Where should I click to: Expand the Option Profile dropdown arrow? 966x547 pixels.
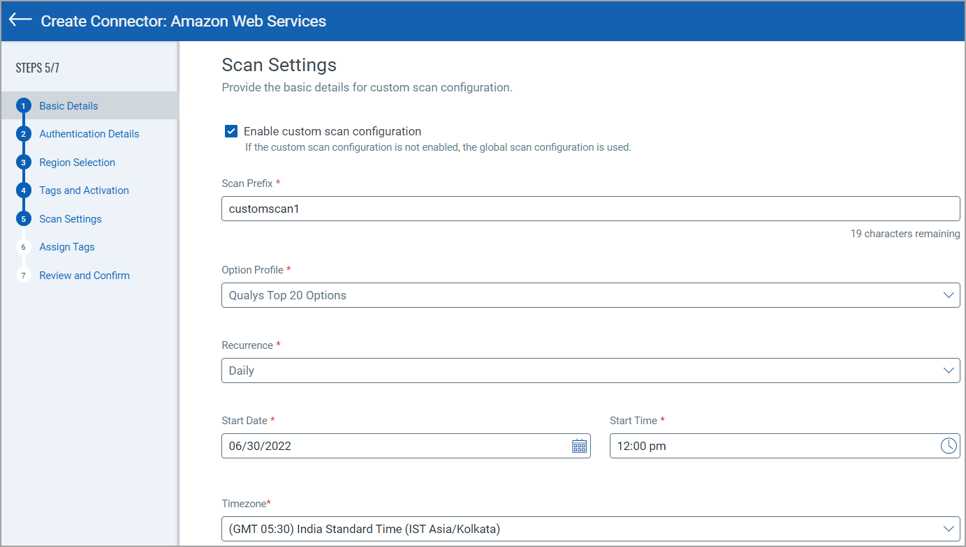pos(948,295)
